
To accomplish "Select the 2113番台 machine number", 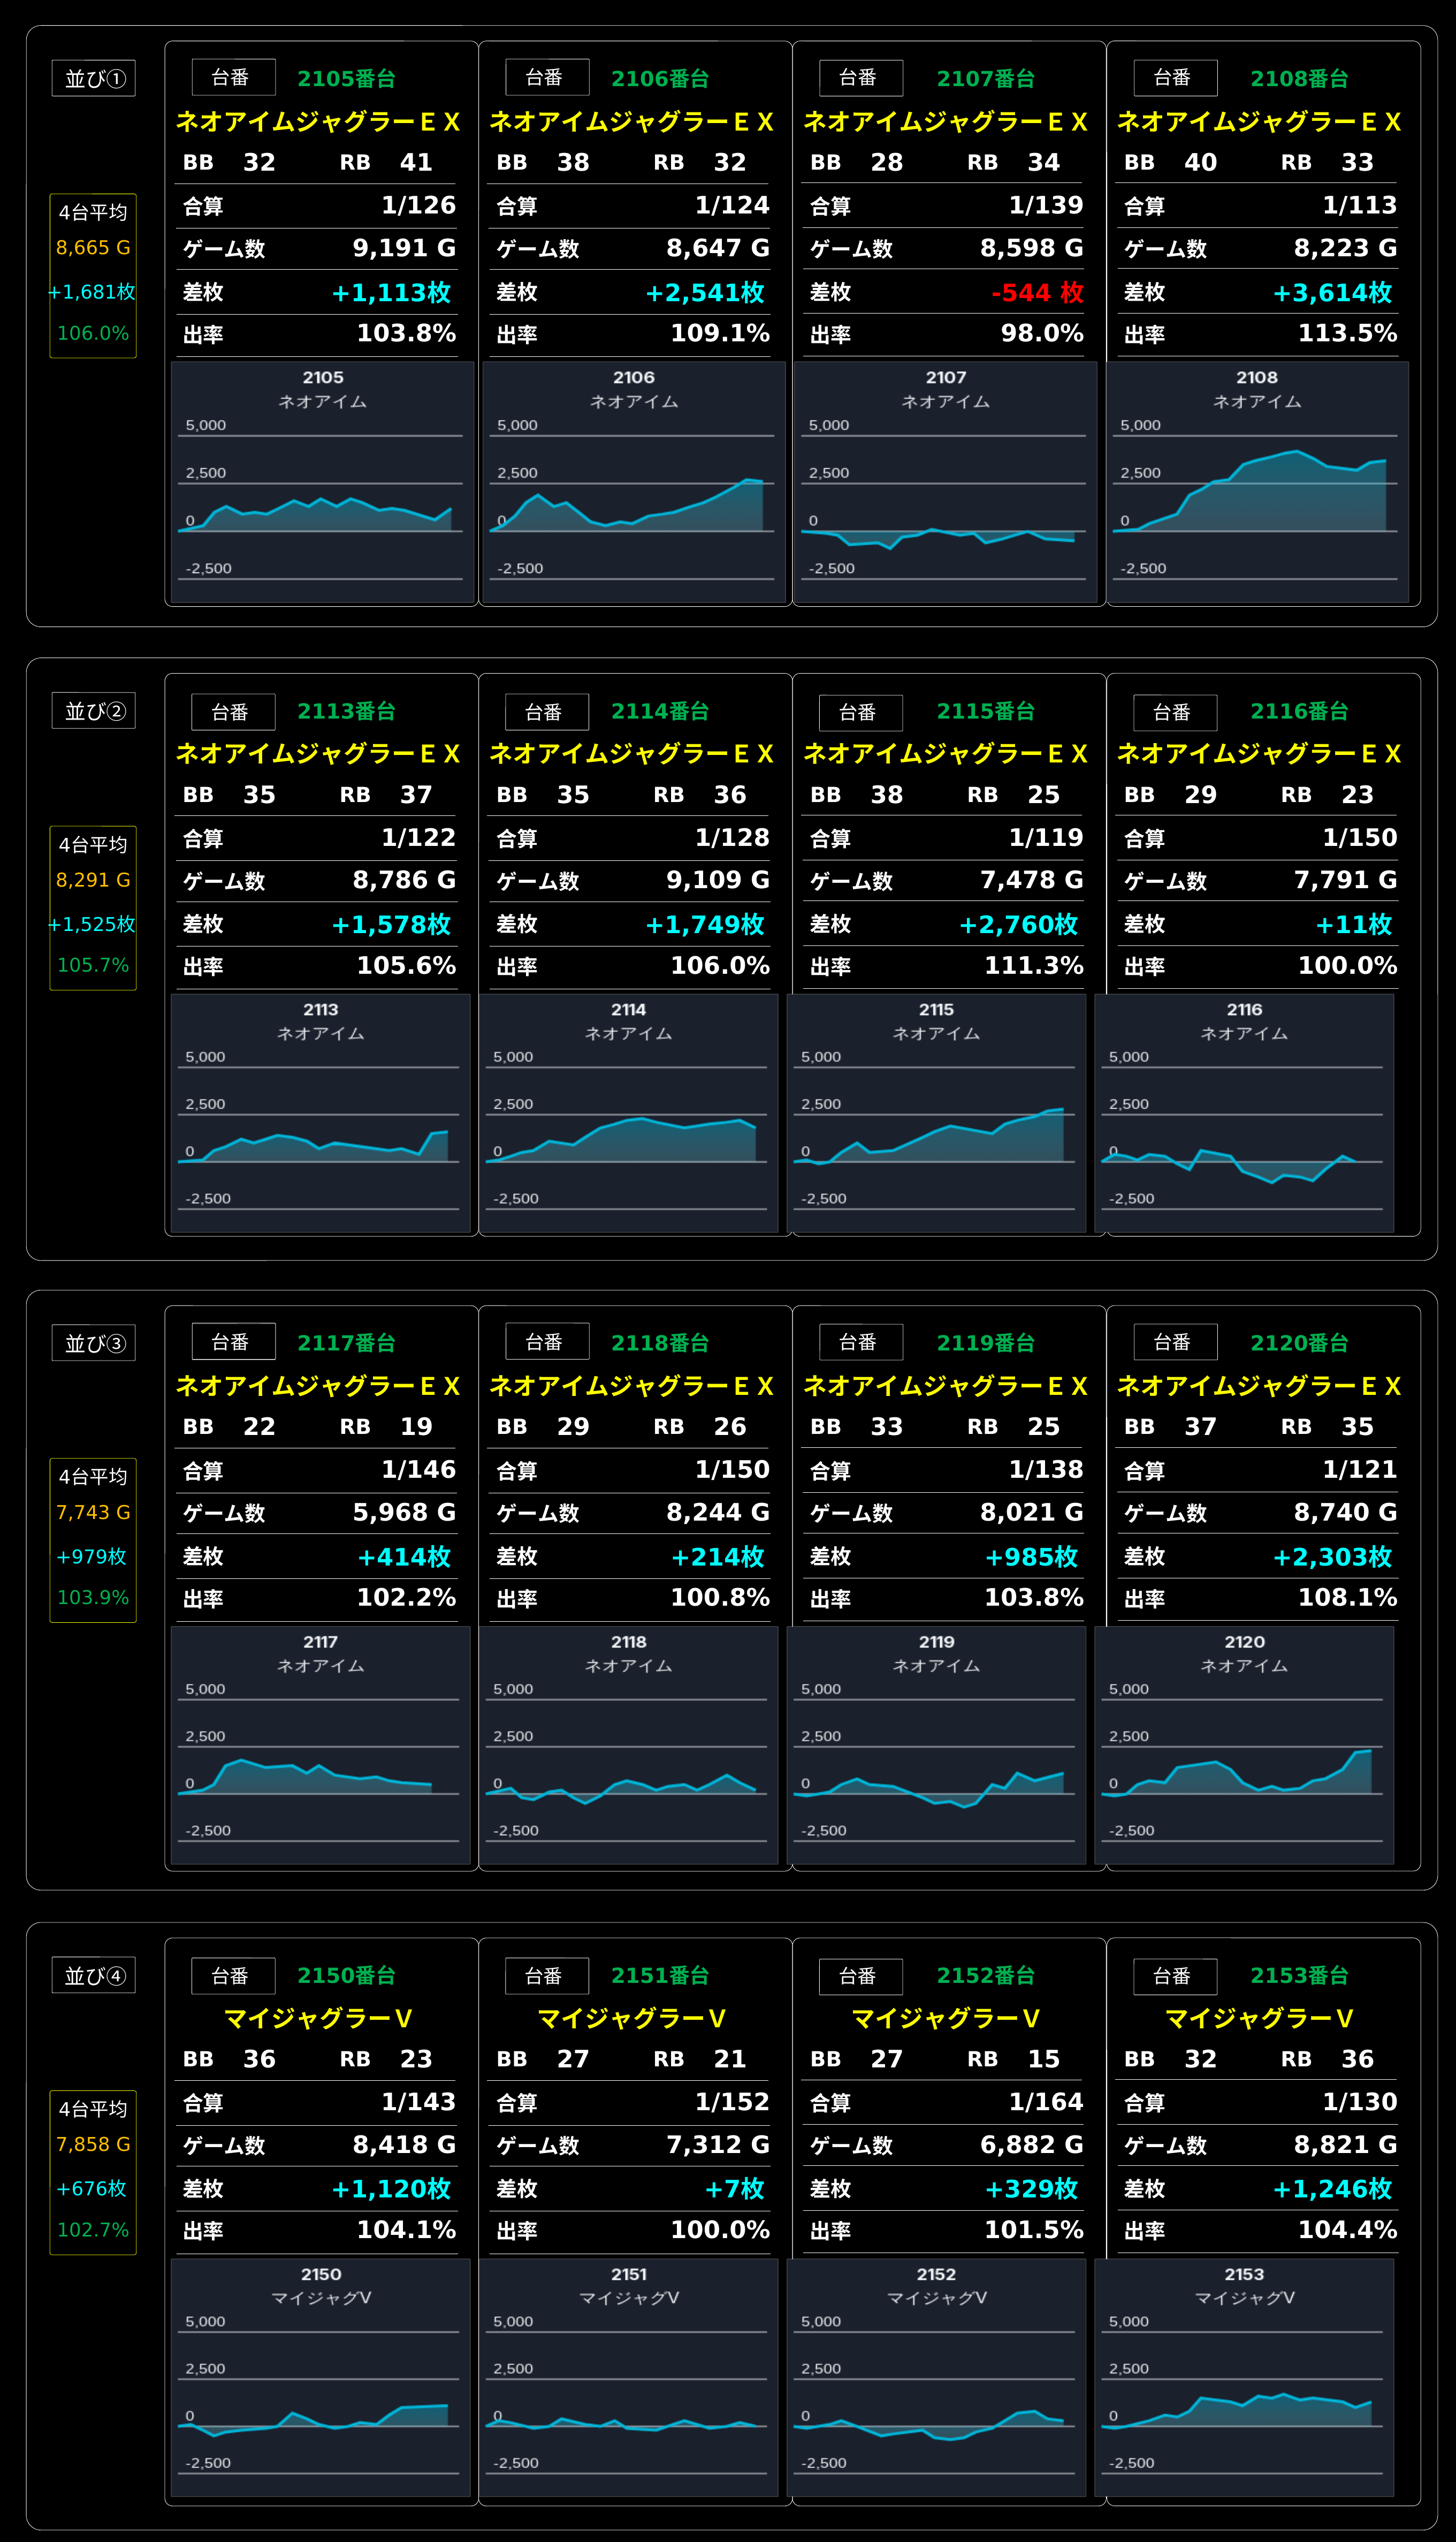I will tap(346, 712).
